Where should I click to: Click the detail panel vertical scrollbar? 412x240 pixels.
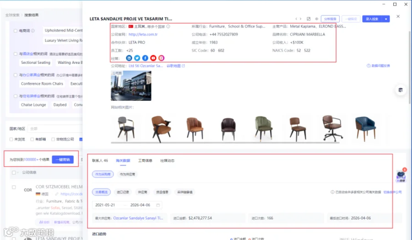pyautogui.click(x=410, y=67)
